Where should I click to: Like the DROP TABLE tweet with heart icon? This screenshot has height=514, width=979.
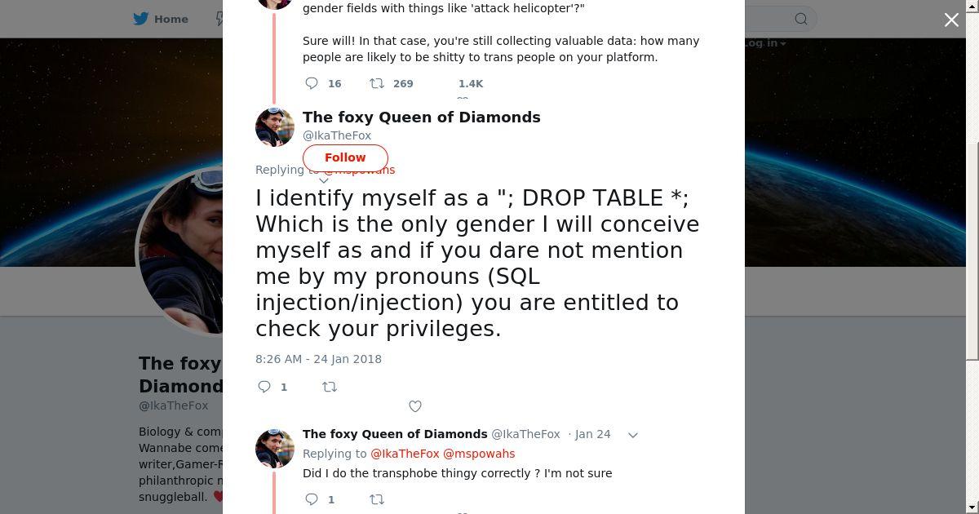tap(415, 406)
